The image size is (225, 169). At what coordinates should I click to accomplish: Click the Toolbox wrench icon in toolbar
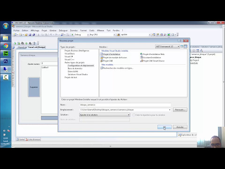[x=165, y=35]
